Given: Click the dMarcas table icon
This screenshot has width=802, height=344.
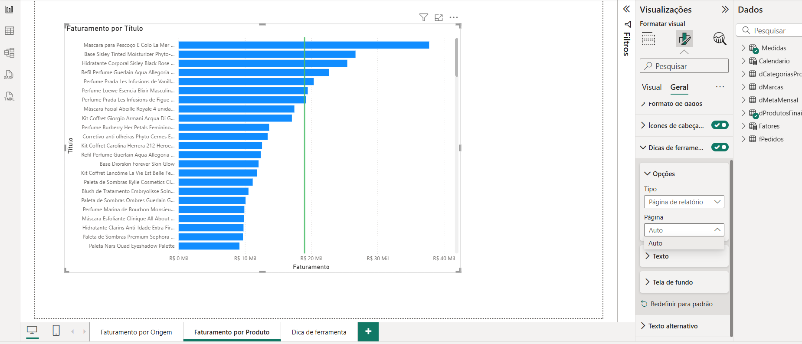Looking at the screenshot, I should pyautogui.click(x=753, y=87).
